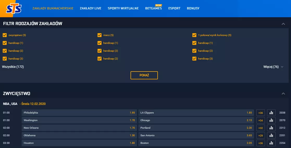
Task: Go to Zakłady Live tab
Action: (x=90, y=8)
